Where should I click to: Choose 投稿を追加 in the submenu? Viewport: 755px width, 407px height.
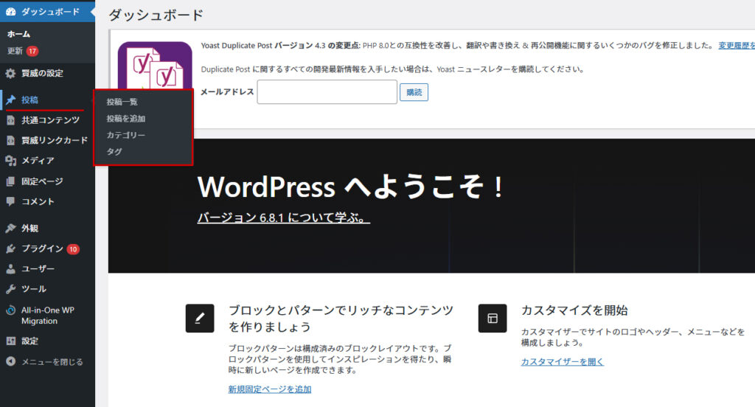(125, 119)
